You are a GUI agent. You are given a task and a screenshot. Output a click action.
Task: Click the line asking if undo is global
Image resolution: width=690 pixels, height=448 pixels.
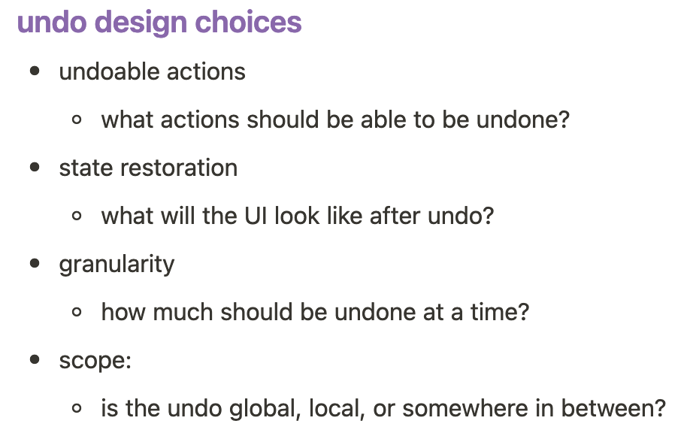(x=383, y=408)
